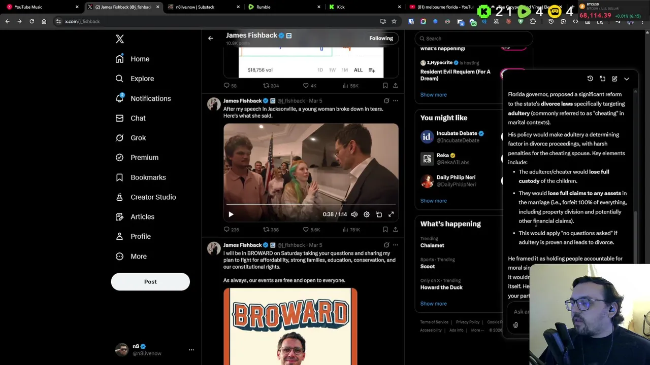
Task: Like the post with 5.6K likes
Action: 311,230
